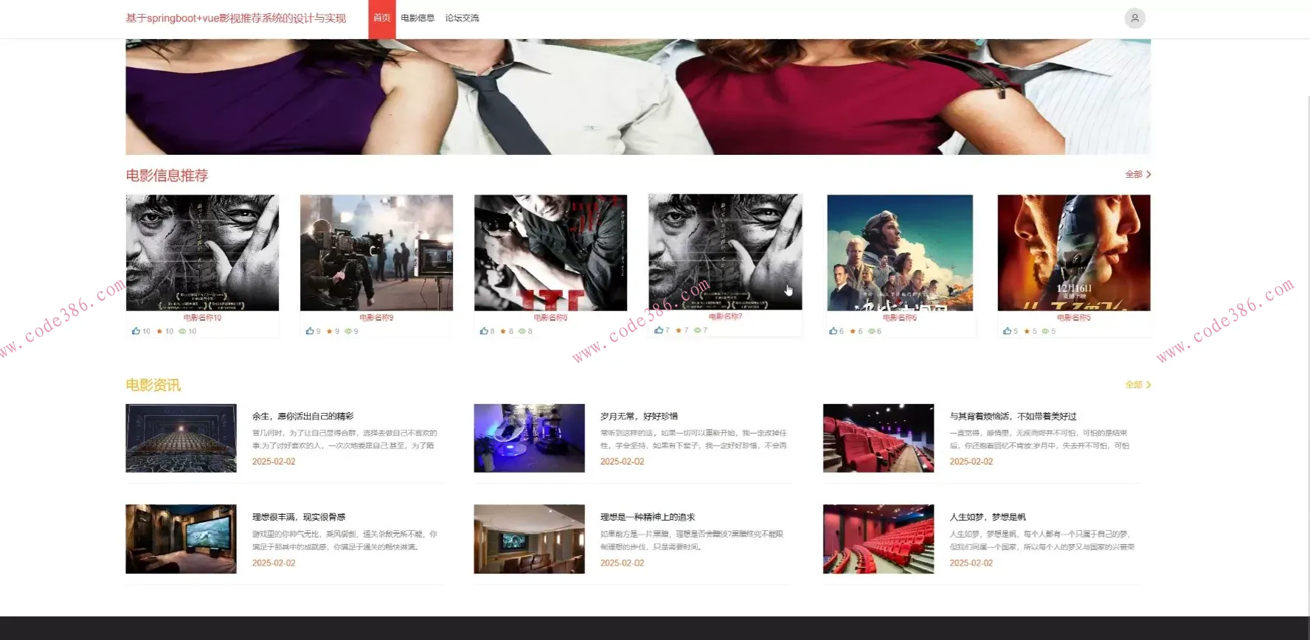Click the date 2025-02-02 under 岁月无常，好好珍惜
The image size is (1310, 640).
(622, 462)
